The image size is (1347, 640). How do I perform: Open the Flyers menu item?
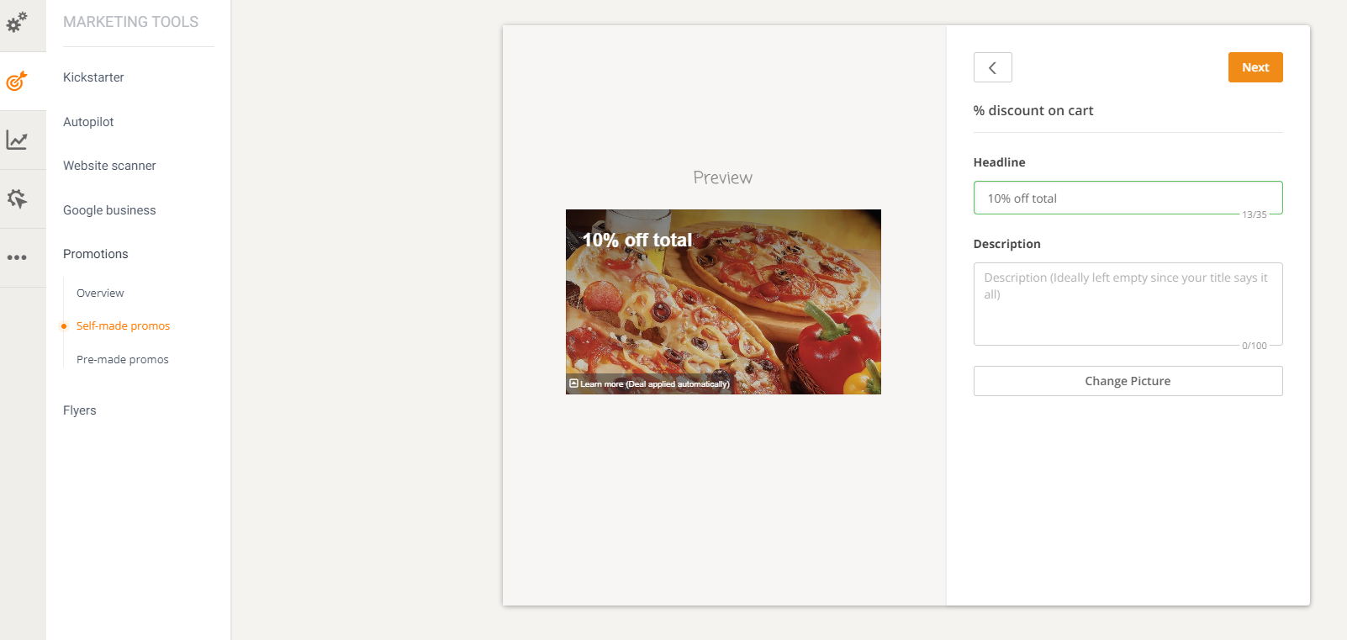80,410
